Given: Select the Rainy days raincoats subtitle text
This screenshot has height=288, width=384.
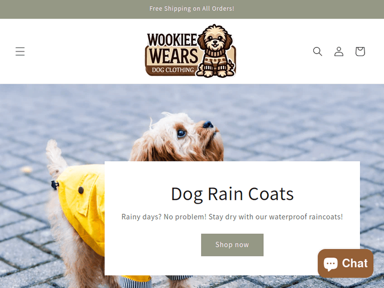Looking at the screenshot, I should pos(232,217).
